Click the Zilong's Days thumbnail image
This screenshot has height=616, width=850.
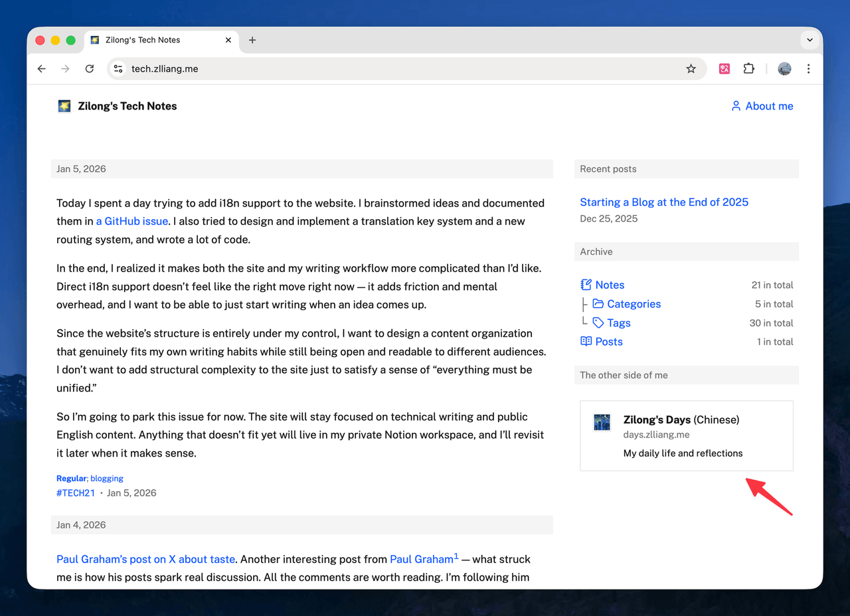[602, 423]
